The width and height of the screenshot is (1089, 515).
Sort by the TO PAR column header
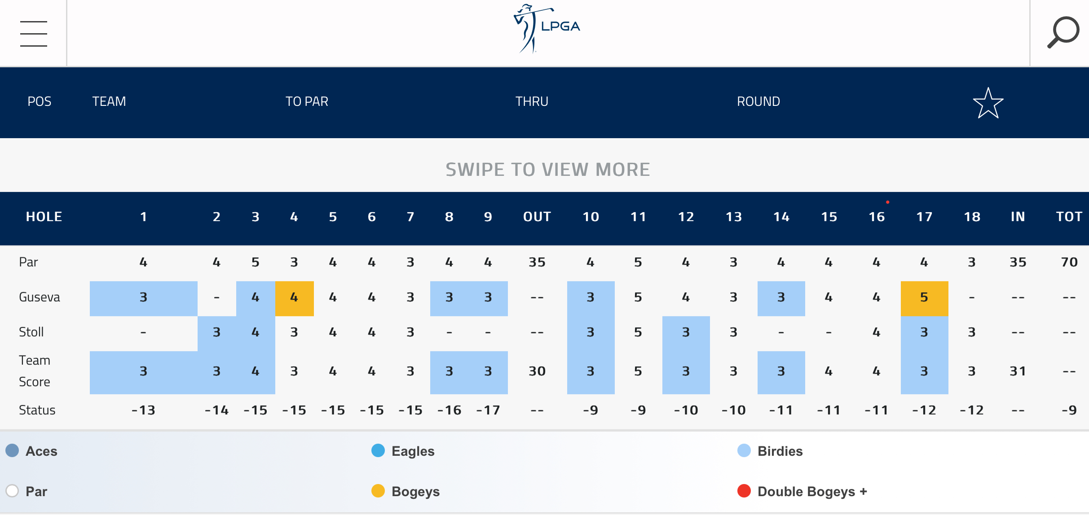(x=307, y=101)
